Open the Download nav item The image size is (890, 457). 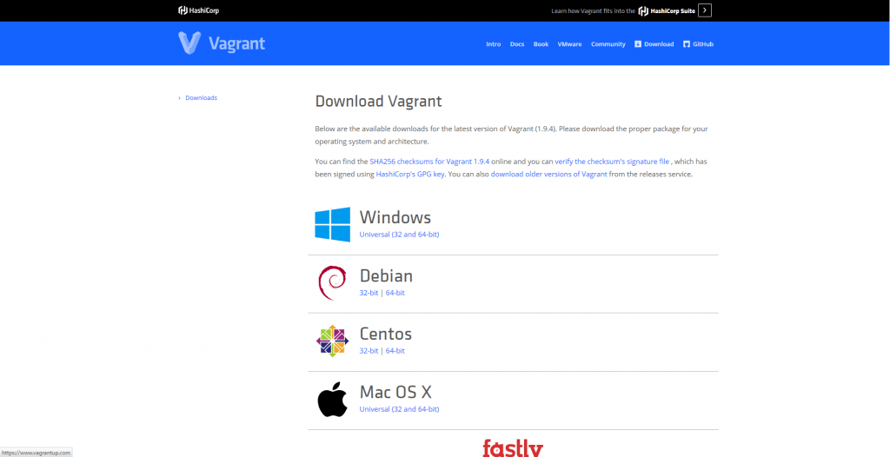(654, 44)
